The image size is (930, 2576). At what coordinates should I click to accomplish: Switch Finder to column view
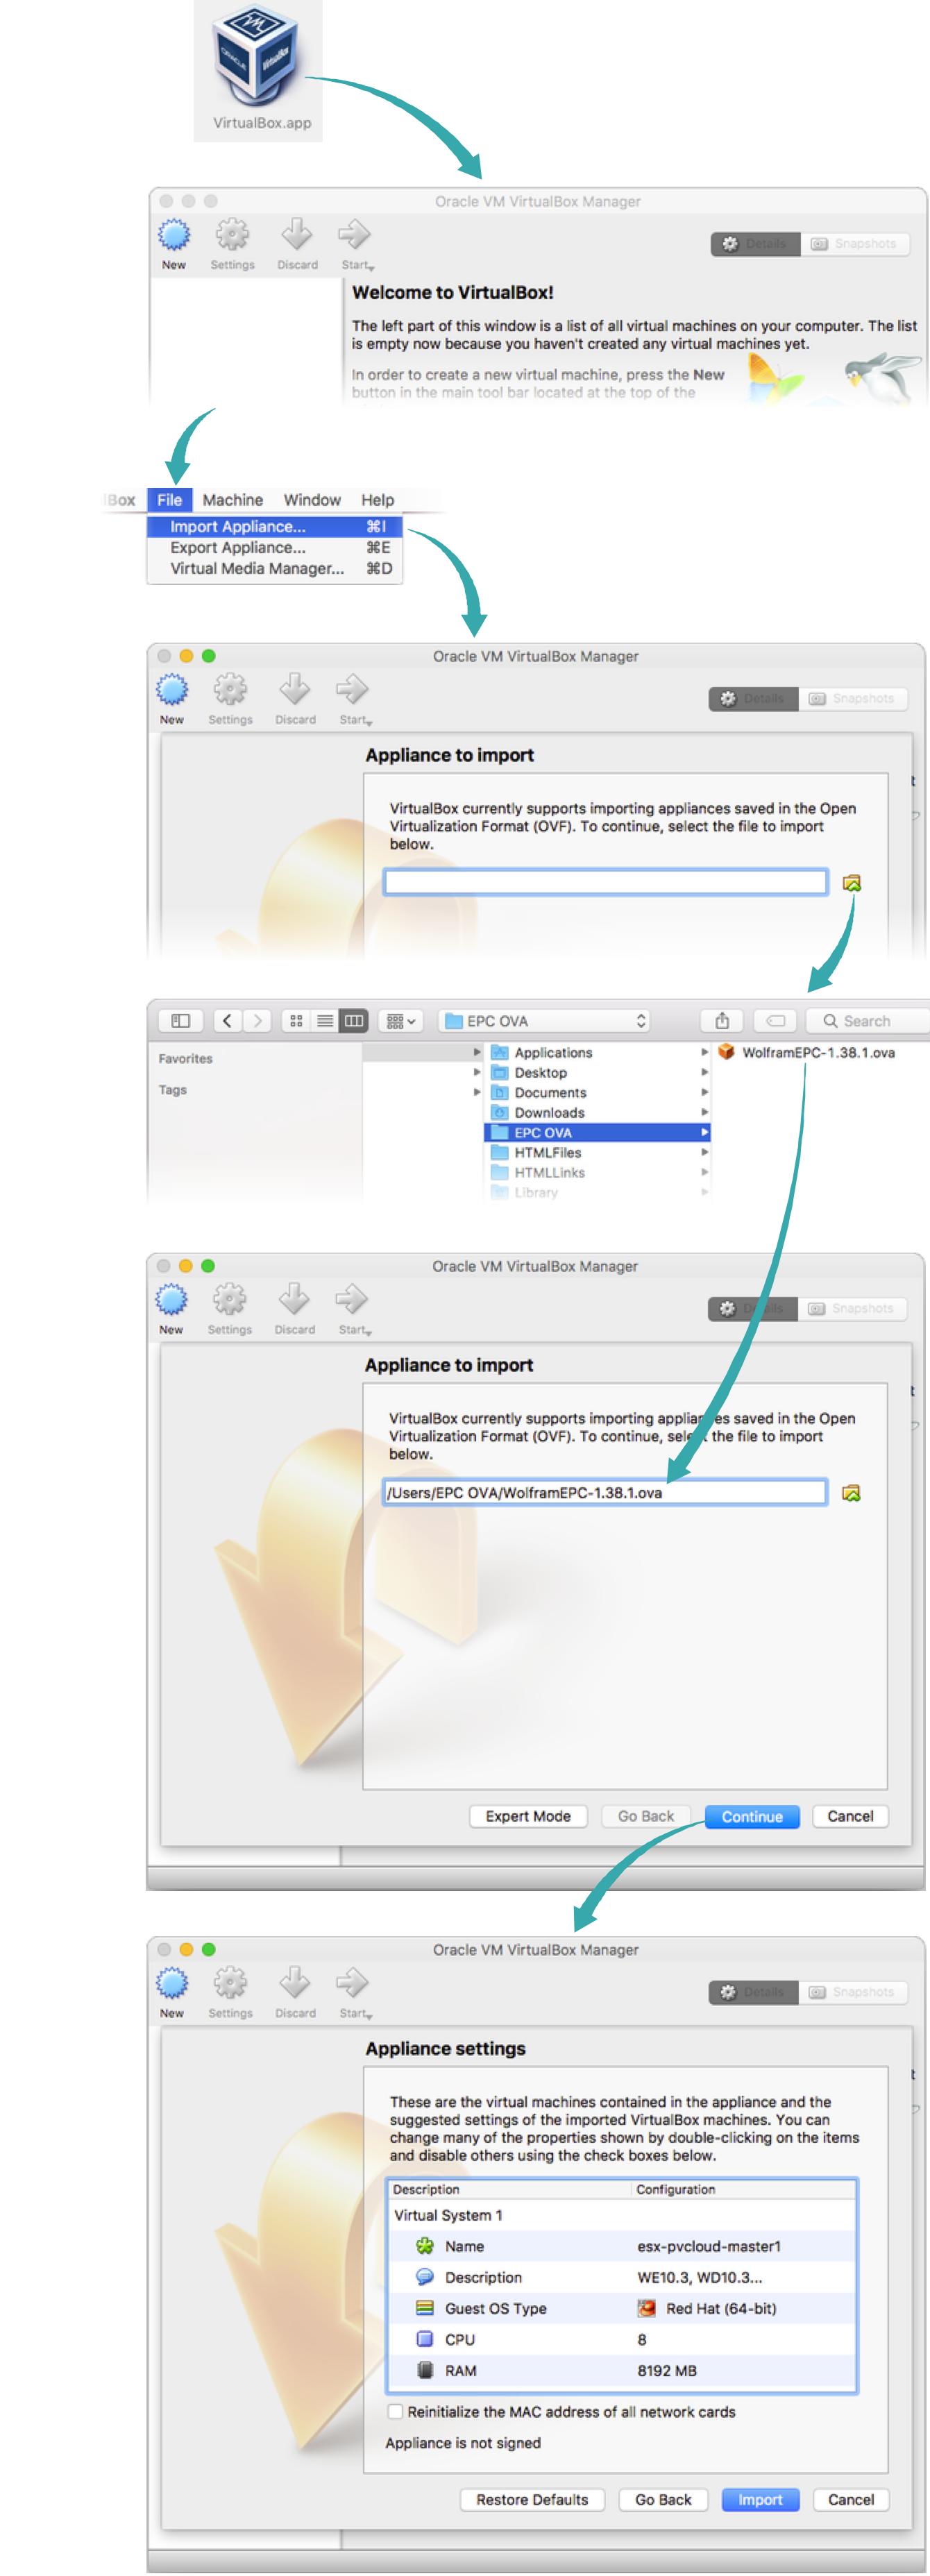point(354,1021)
